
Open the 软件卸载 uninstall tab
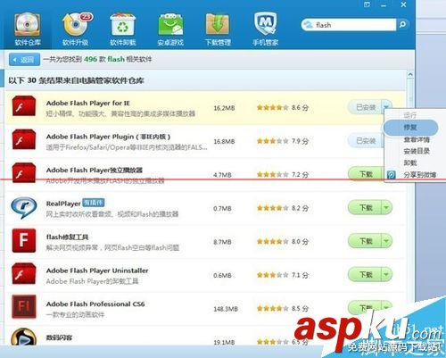(122, 29)
